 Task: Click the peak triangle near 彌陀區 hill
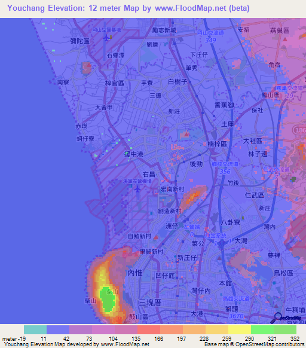(89, 65)
